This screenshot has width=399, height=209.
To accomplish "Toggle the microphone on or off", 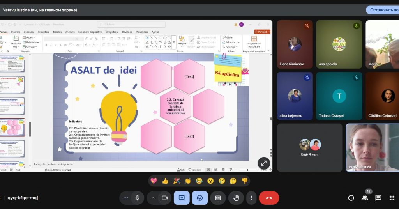I will tap(137, 198).
